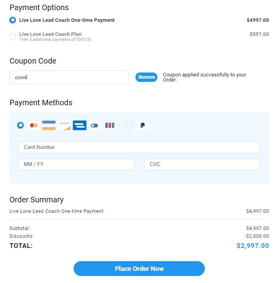
Task: Click into the CVC field
Action: point(202,164)
